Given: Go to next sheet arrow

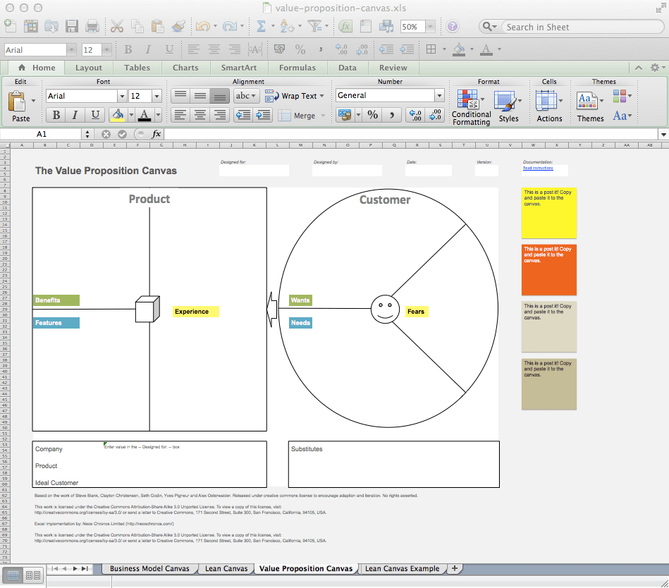Looking at the screenshot, I should [75, 568].
